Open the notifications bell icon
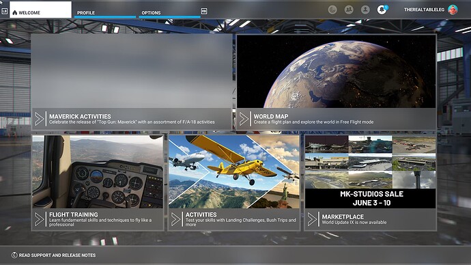Screen dimensions: 471x265 382,10
